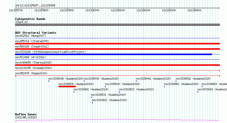Click the chr12:111325697..111326496 region label
The image size is (227, 123).
tap(35, 5)
